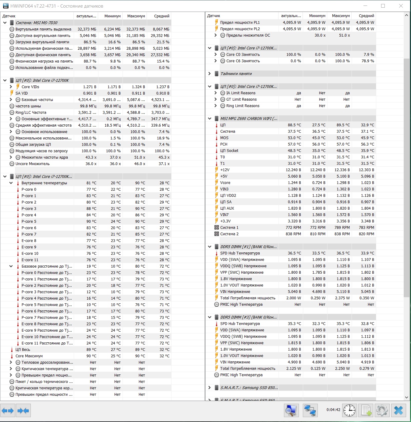Image resolution: width=411 pixels, height=422 pixels.
Task: Expand the Тепловое дросселирование row
Action: point(11,362)
